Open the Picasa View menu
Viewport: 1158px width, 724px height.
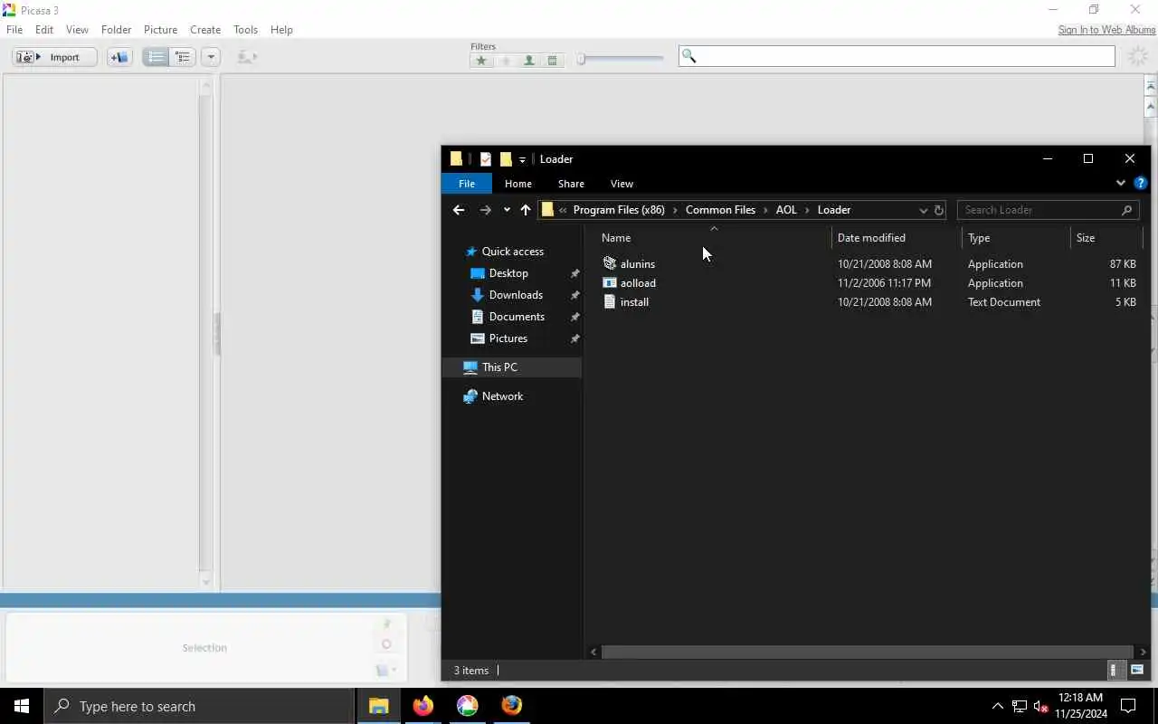coord(77,30)
